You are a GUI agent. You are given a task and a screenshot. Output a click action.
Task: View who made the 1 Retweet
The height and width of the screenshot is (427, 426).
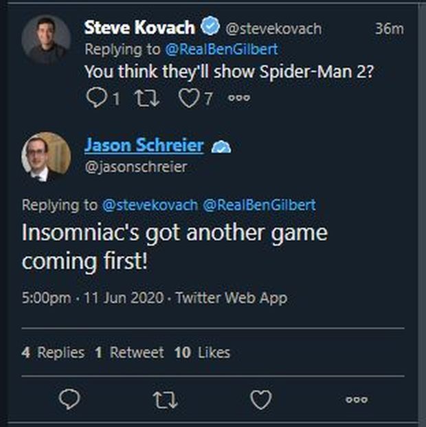tap(129, 353)
